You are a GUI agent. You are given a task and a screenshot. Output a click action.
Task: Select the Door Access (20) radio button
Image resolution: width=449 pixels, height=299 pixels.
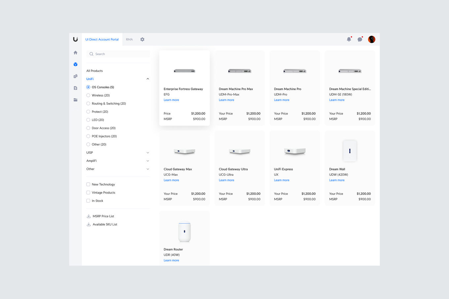88,128
